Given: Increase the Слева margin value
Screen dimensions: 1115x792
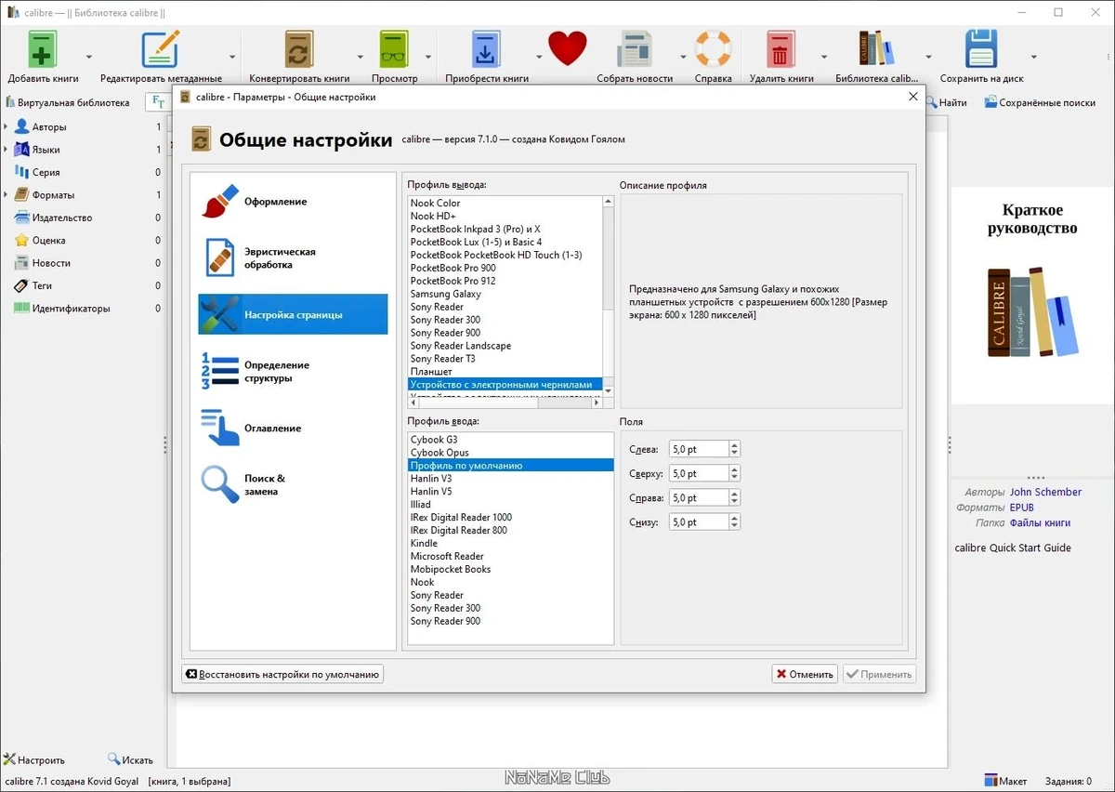Looking at the screenshot, I should pos(734,445).
